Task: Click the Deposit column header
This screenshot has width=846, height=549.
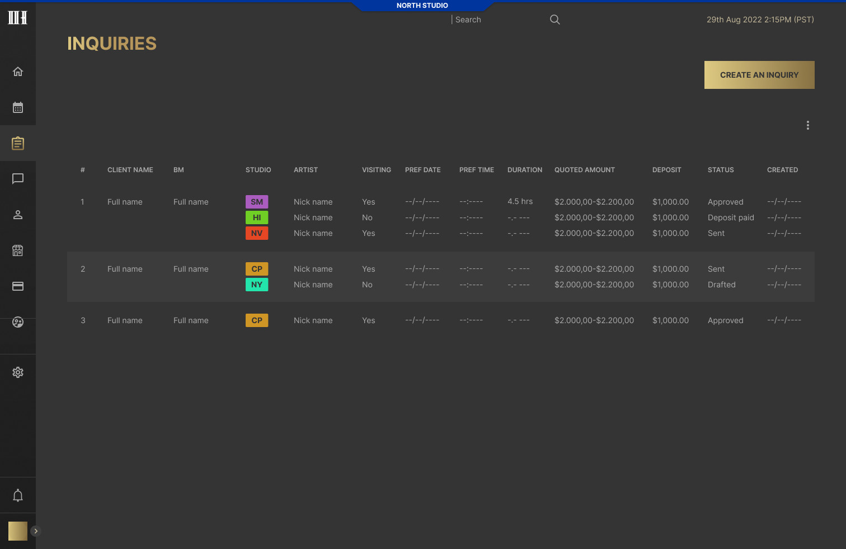Action: pyautogui.click(x=667, y=170)
